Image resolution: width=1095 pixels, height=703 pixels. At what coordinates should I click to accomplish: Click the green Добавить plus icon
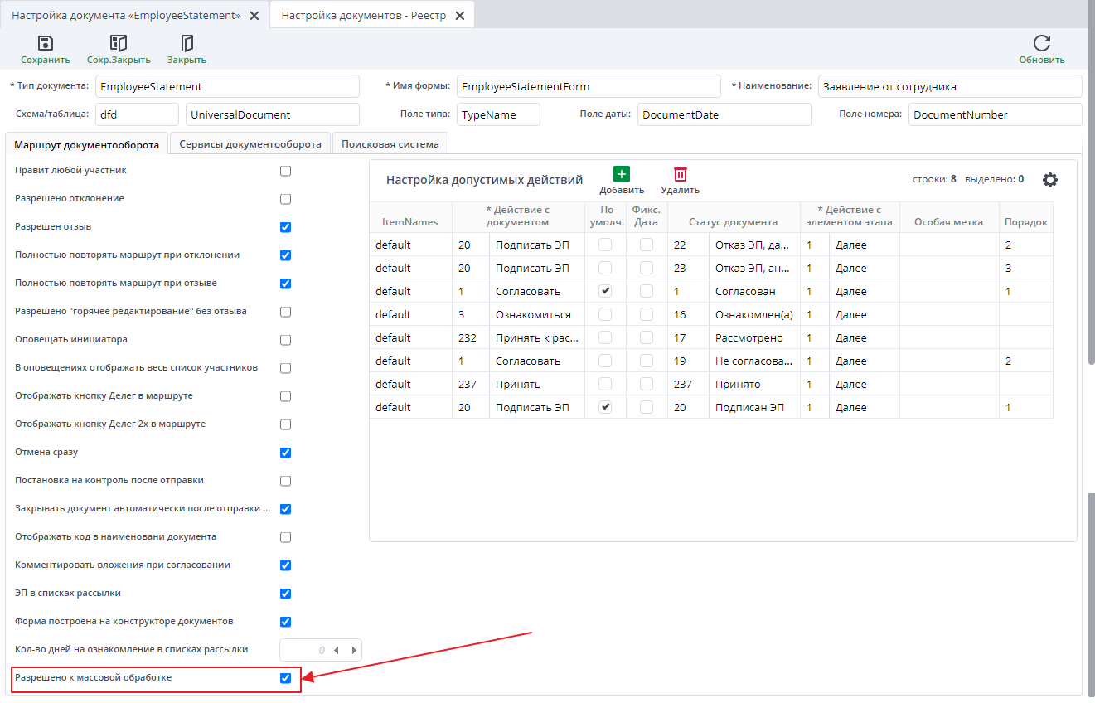pos(622,174)
